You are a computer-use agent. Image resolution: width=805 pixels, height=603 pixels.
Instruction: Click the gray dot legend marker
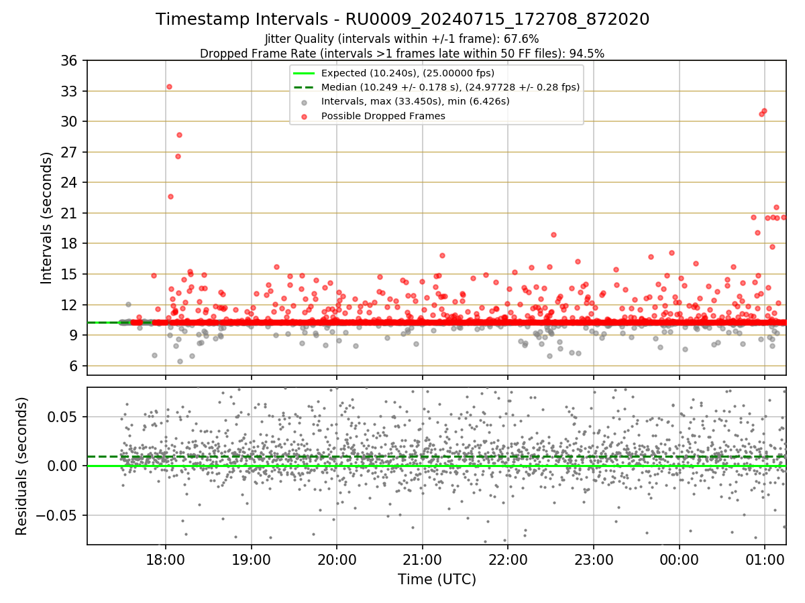[x=305, y=103]
